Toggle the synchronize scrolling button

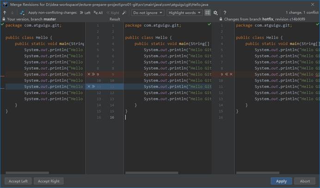tap(208, 13)
